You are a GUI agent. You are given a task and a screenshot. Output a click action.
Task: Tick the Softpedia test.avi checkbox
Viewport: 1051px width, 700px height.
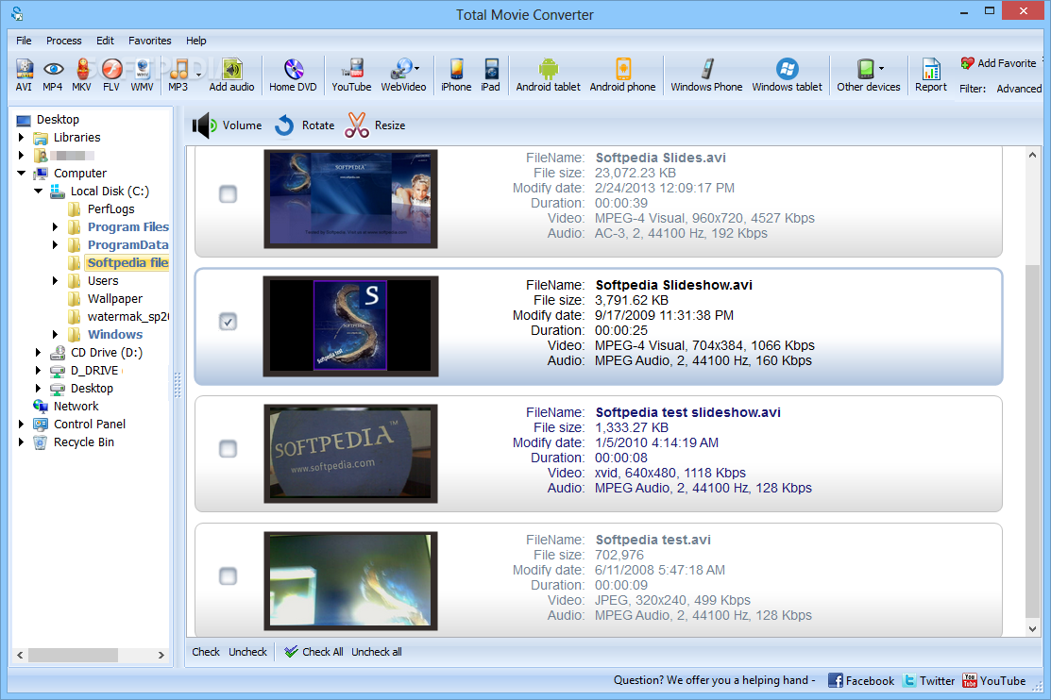coord(228,576)
